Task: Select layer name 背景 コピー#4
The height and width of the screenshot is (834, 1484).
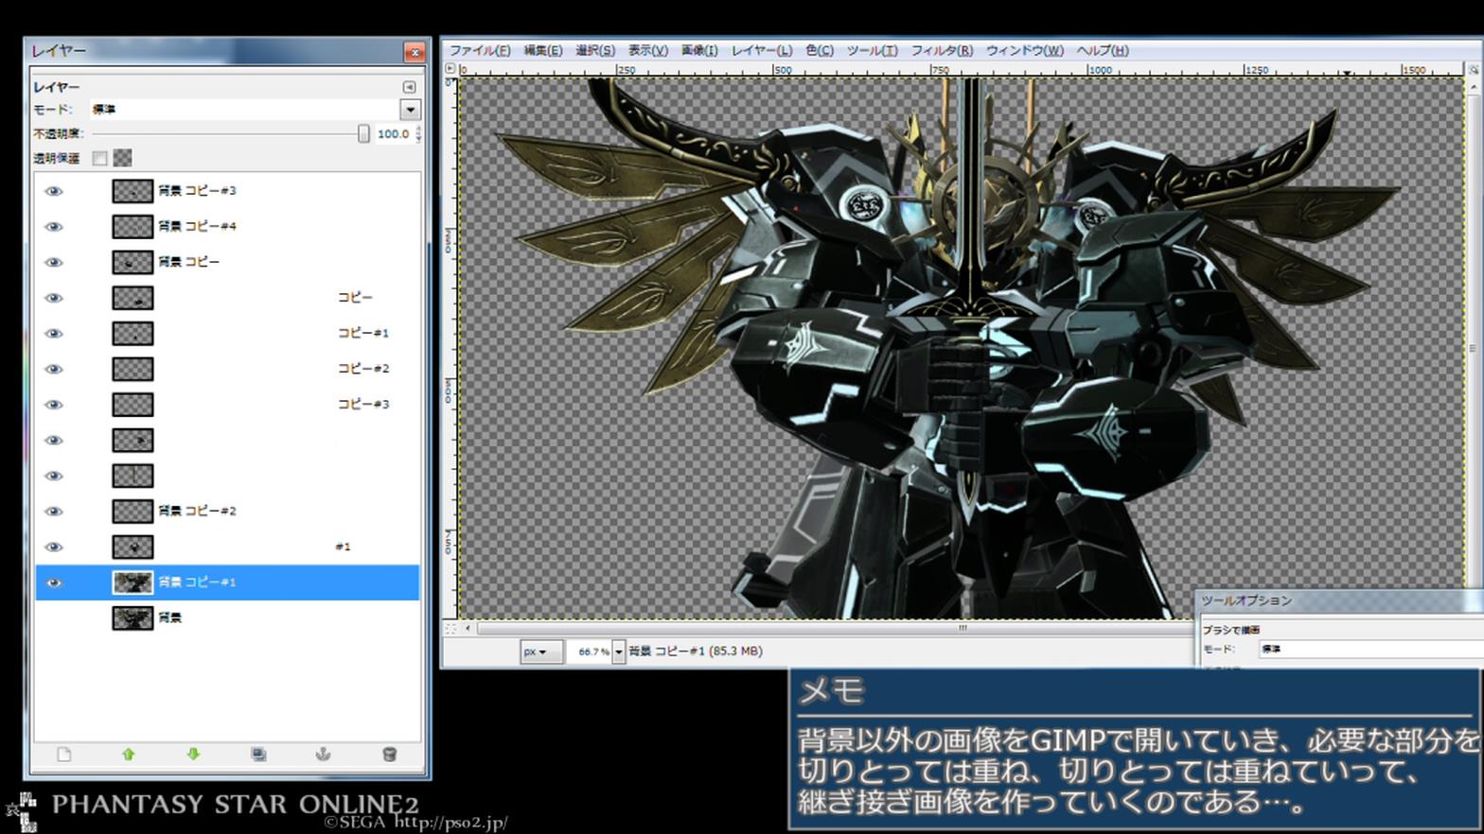Action: tap(198, 227)
